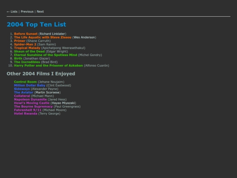
Task: Open the Hotel Rwanda link
Action: tap(25, 114)
